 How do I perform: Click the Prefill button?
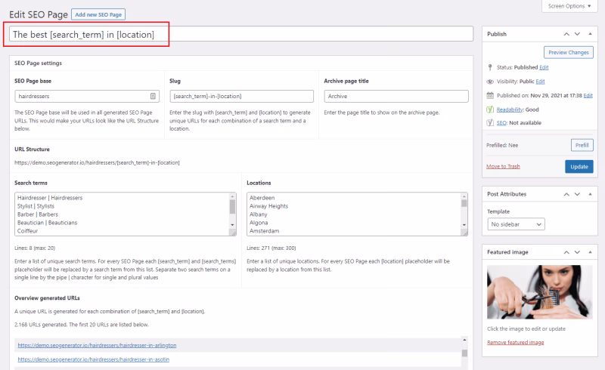[582, 145]
